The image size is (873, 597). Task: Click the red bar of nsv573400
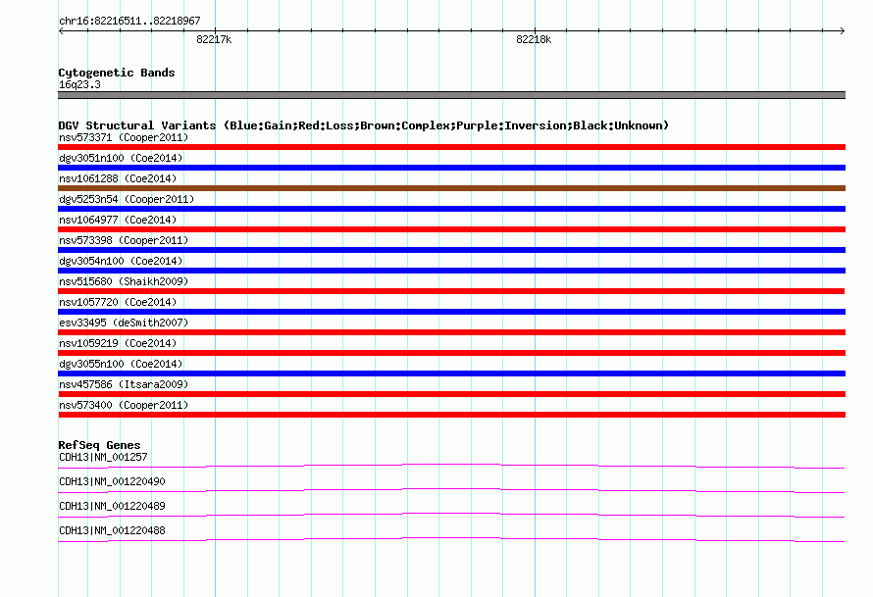(451, 415)
